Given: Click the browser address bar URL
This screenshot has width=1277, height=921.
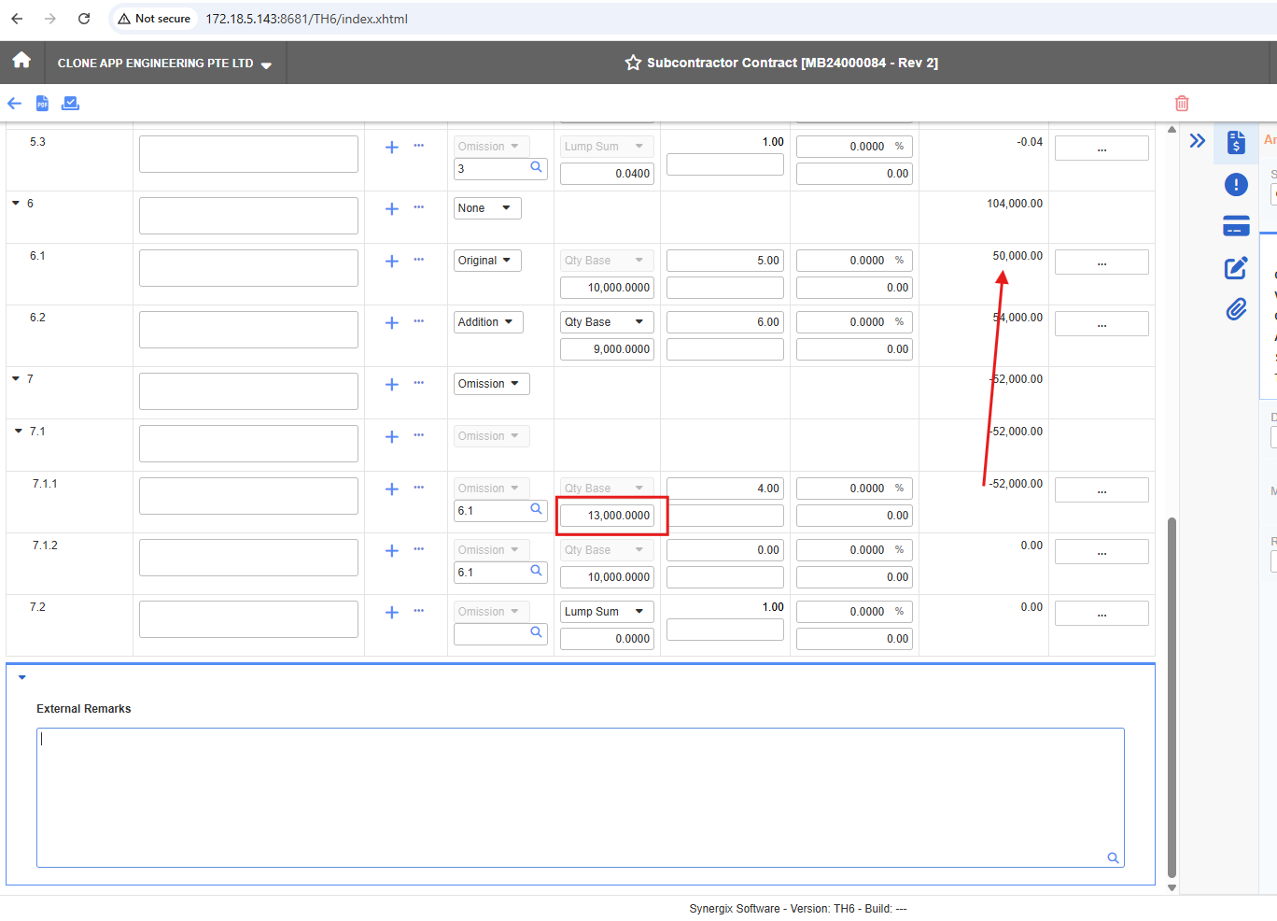Looking at the screenshot, I should 306,19.
